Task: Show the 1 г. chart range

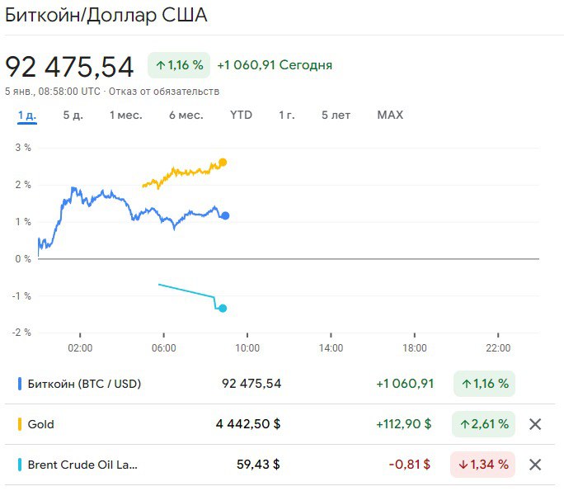Action: coord(286,115)
